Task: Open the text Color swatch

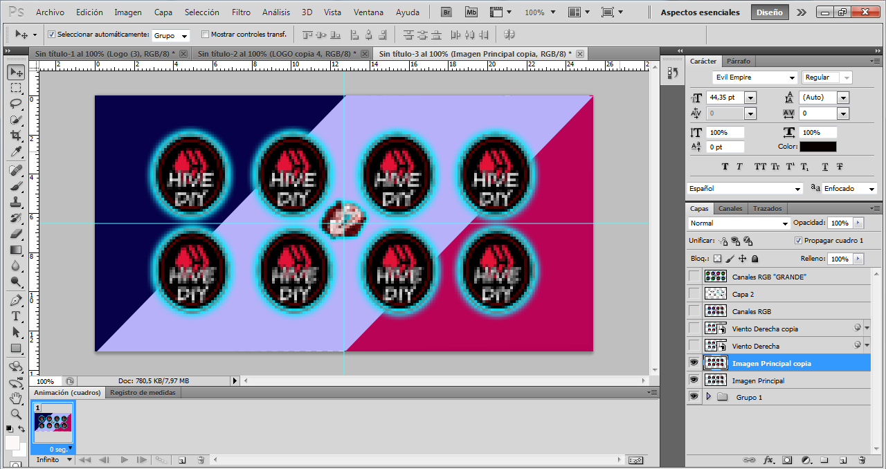Action: [x=817, y=147]
